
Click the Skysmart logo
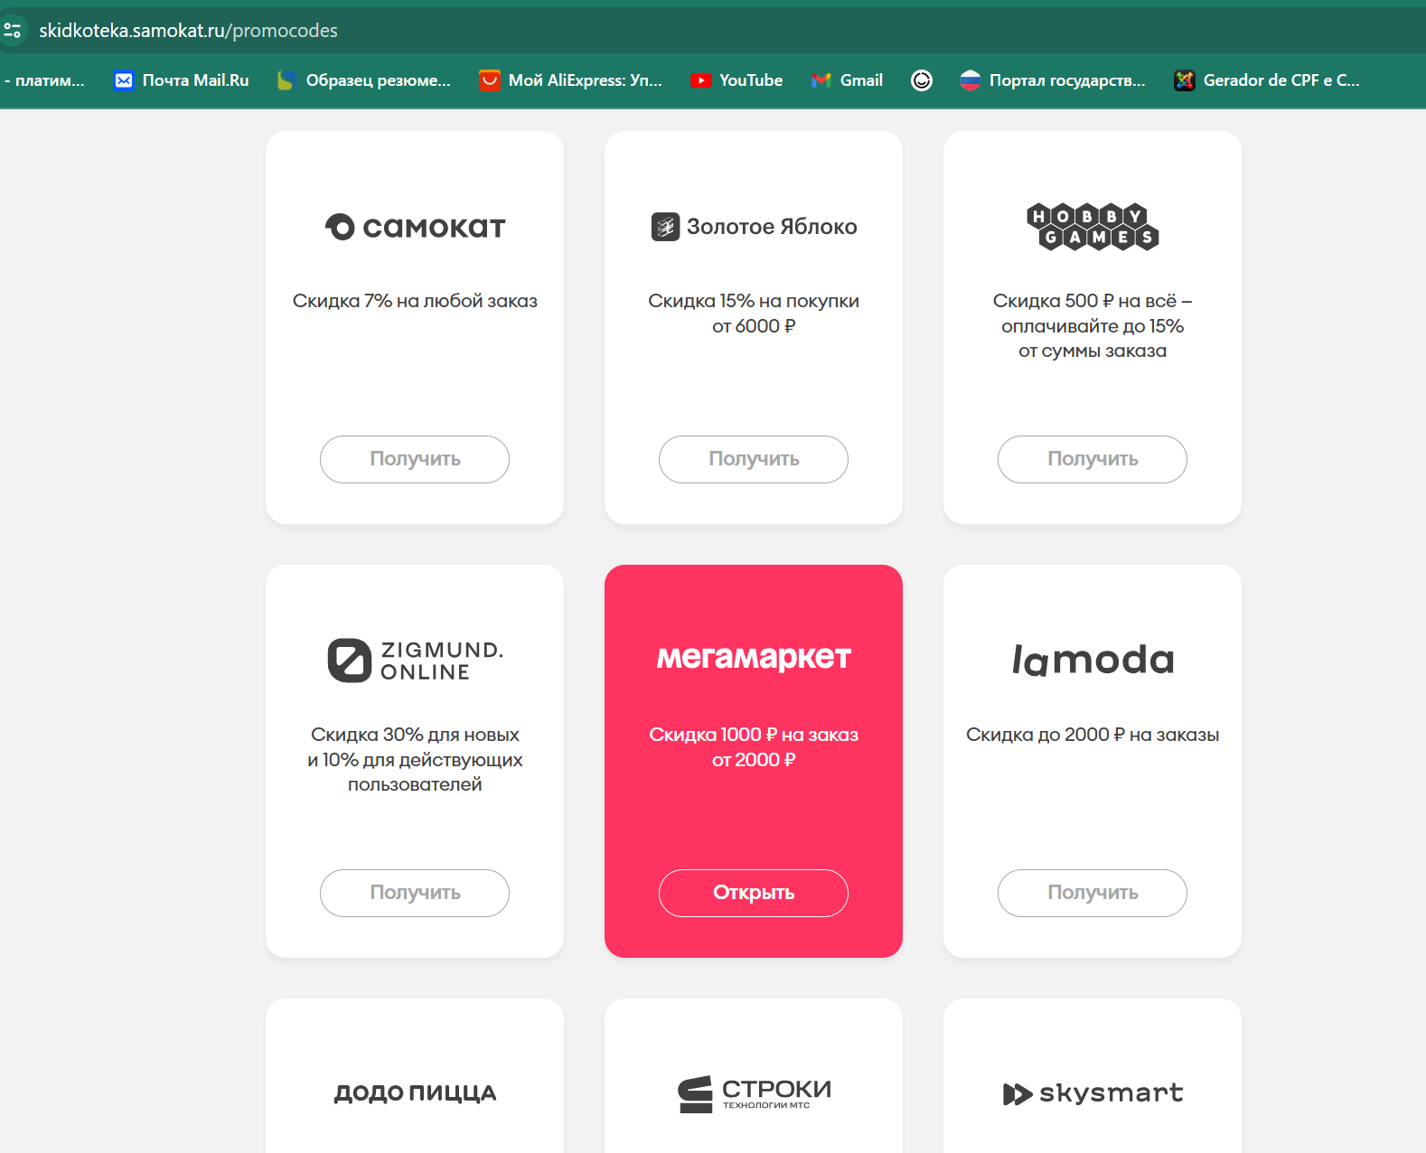[1093, 1093]
